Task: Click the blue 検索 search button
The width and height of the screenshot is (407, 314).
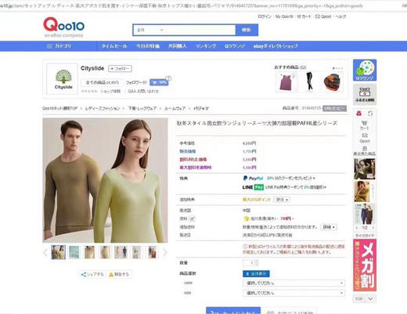Action: [247, 30]
